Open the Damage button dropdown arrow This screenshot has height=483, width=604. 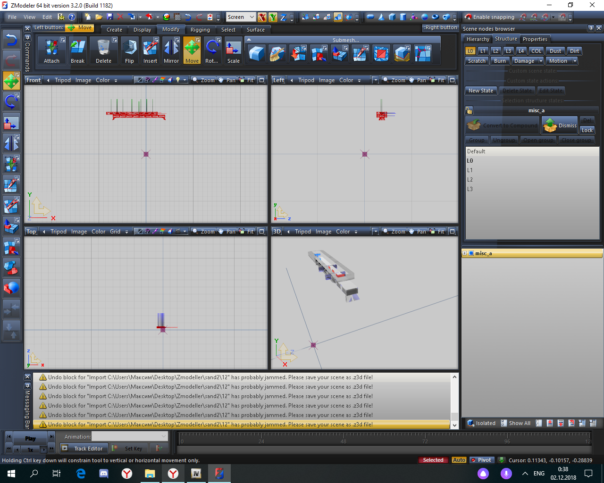(x=541, y=61)
